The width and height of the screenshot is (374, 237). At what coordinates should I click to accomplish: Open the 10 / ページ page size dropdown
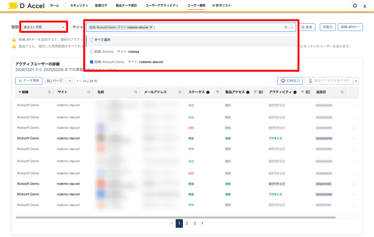pyautogui.click(x=59, y=81)
